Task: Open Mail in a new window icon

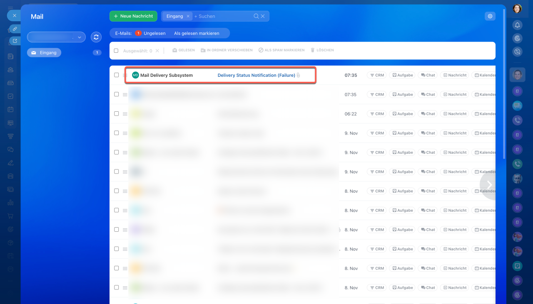Action: (15, 41)
